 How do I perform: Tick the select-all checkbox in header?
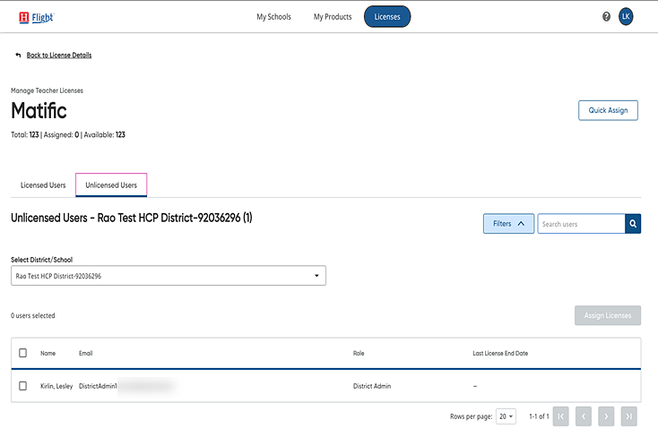(x=23, y=353)
